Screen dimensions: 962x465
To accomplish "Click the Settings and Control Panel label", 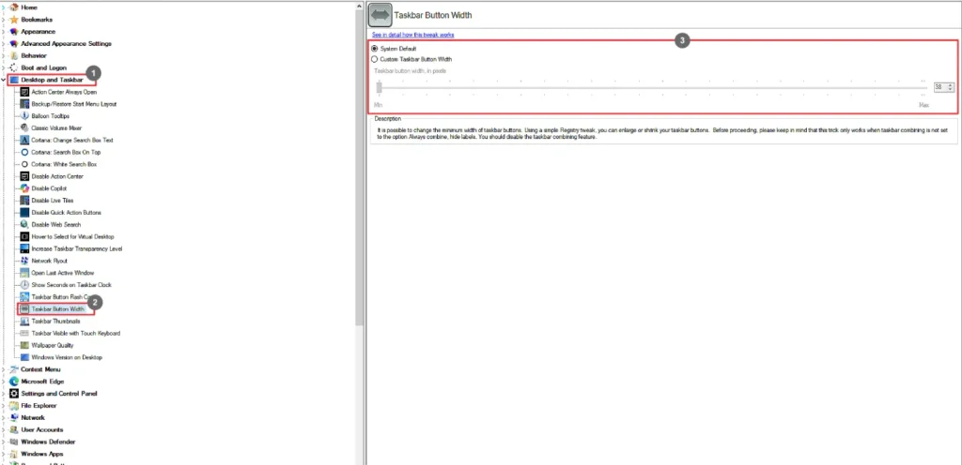I will tap(59, 394).
